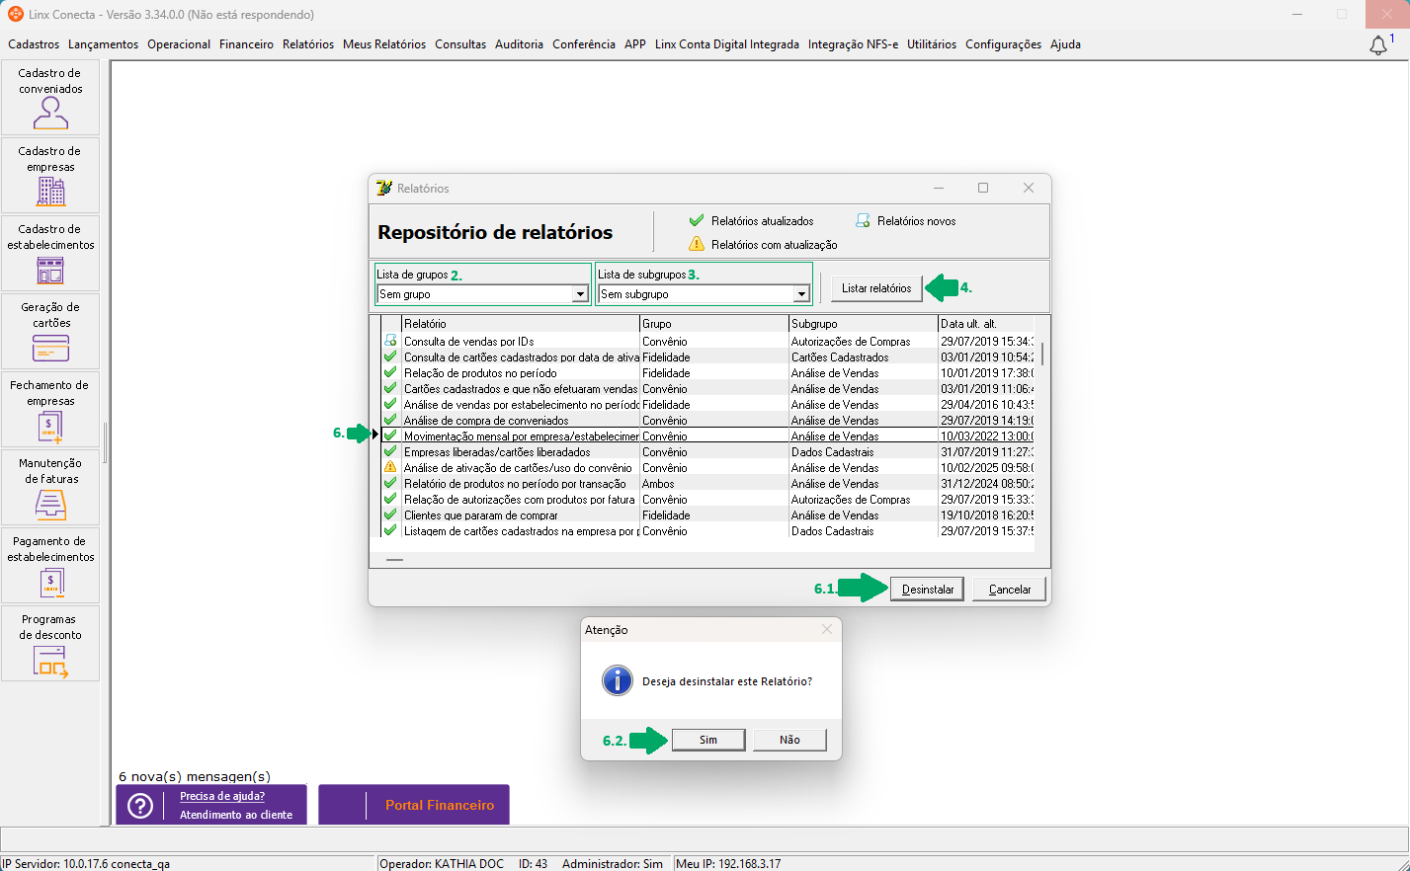The width and height of the screenshot is (1410, 871).
Task: Open Programas de desconto sidebar shortcut
Action: click(x=50, y=644)
